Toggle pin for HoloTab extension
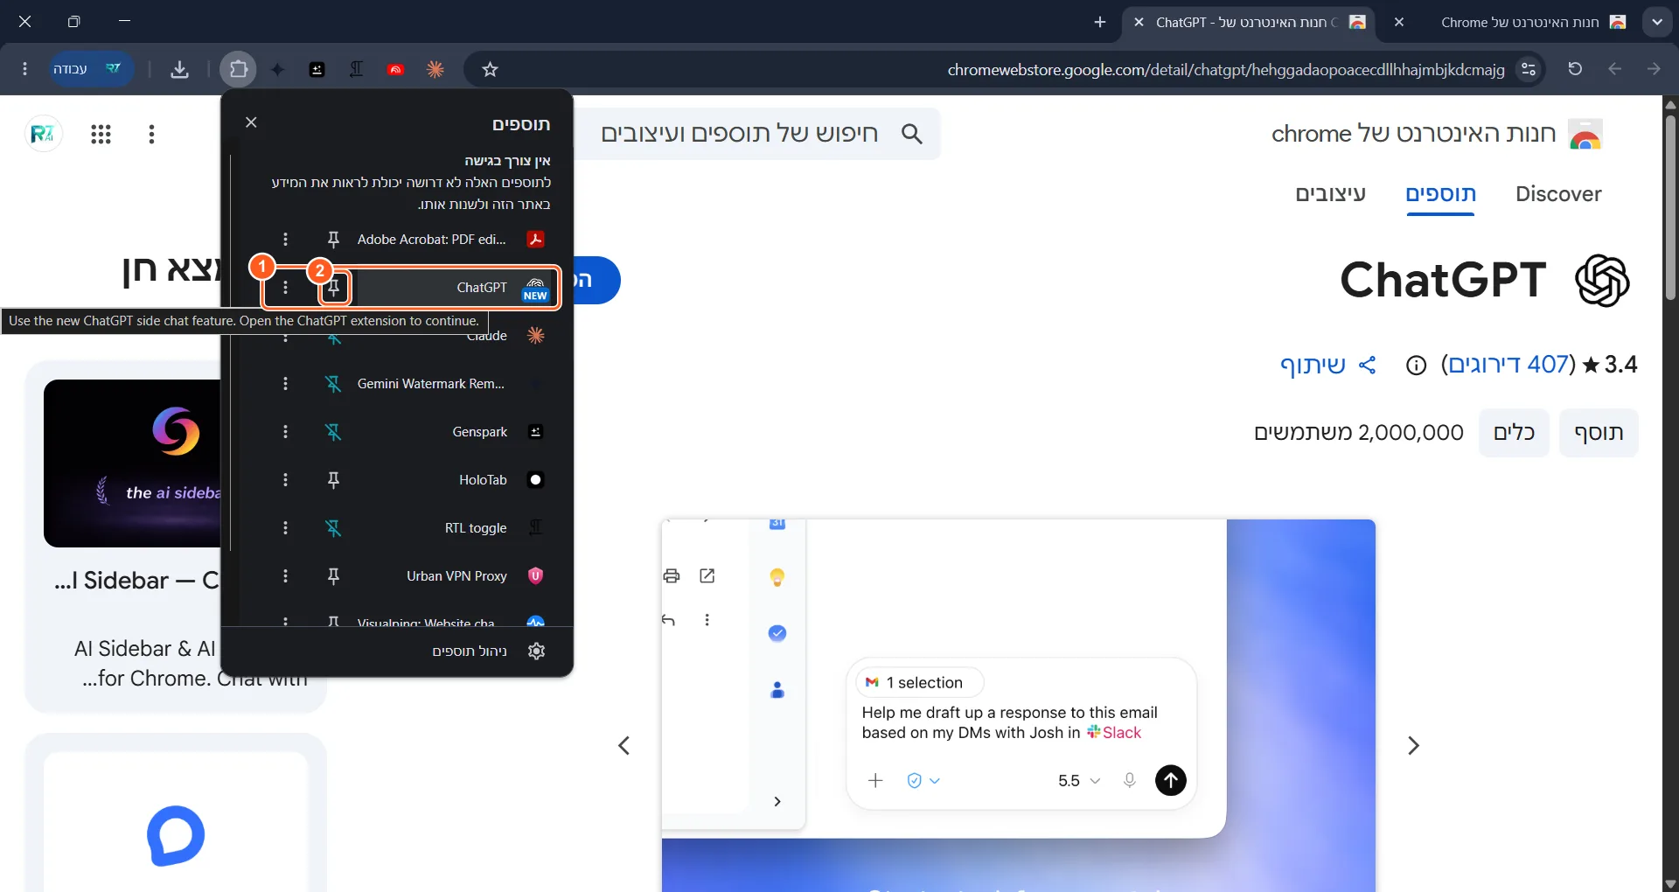The height and width of the screenshot is (892, 1679). click(x=333, y=480)
